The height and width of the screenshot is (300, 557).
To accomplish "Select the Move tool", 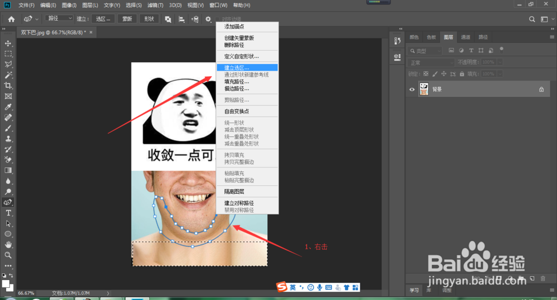I will point(8,43).
